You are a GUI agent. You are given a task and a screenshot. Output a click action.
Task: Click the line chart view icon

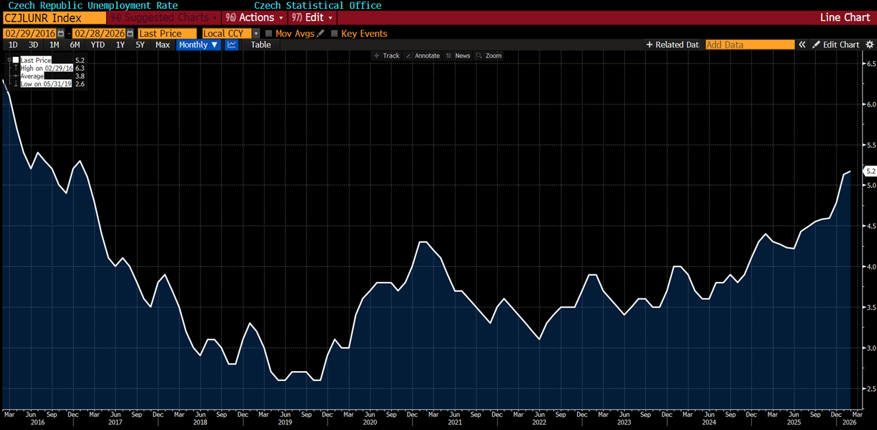click(x=232, y=44)
